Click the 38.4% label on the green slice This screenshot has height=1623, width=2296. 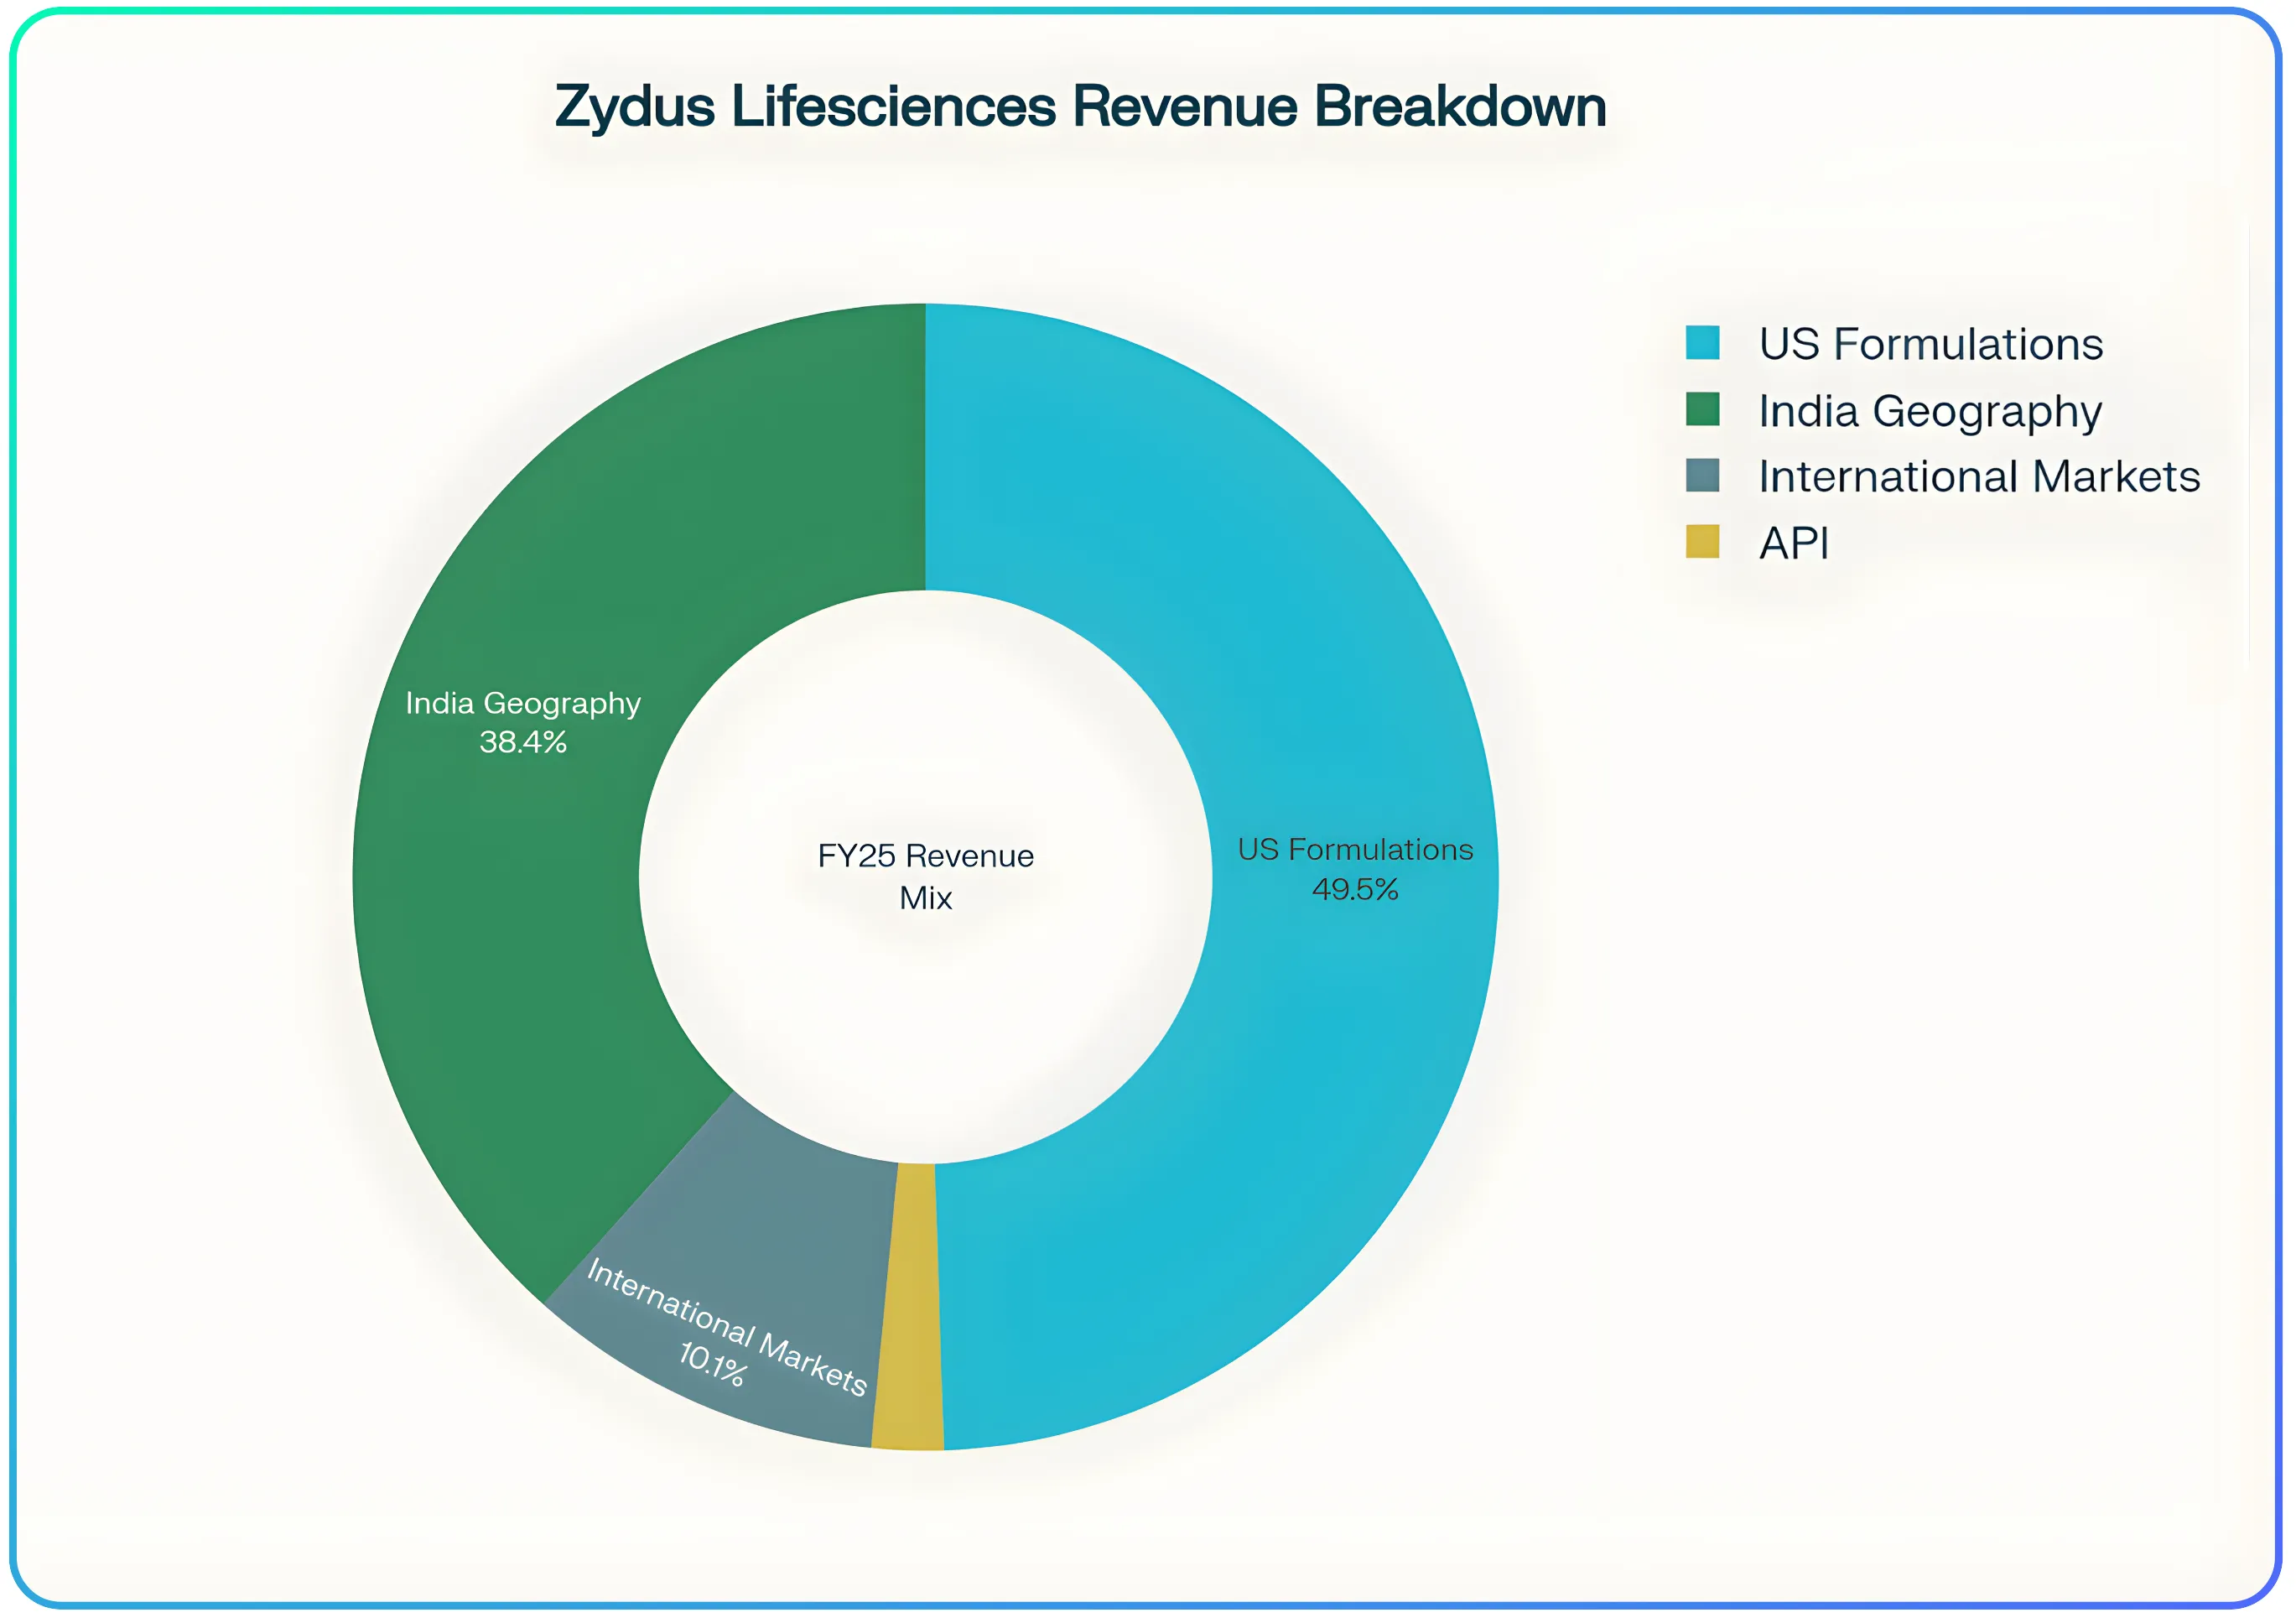pyautogui.click(x=524, y=742)
